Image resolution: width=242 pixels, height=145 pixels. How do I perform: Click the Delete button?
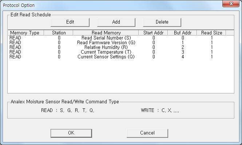tap(162, 22)
